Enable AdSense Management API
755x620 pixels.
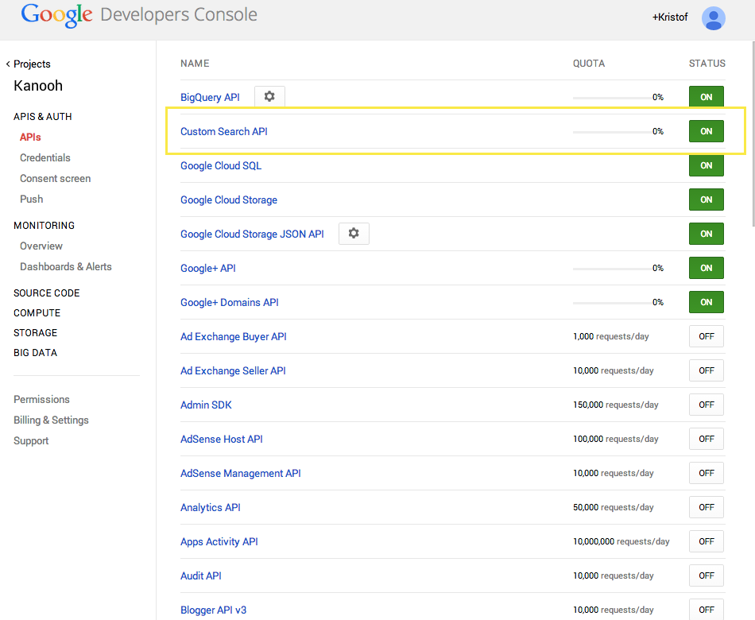click(707, 473)
